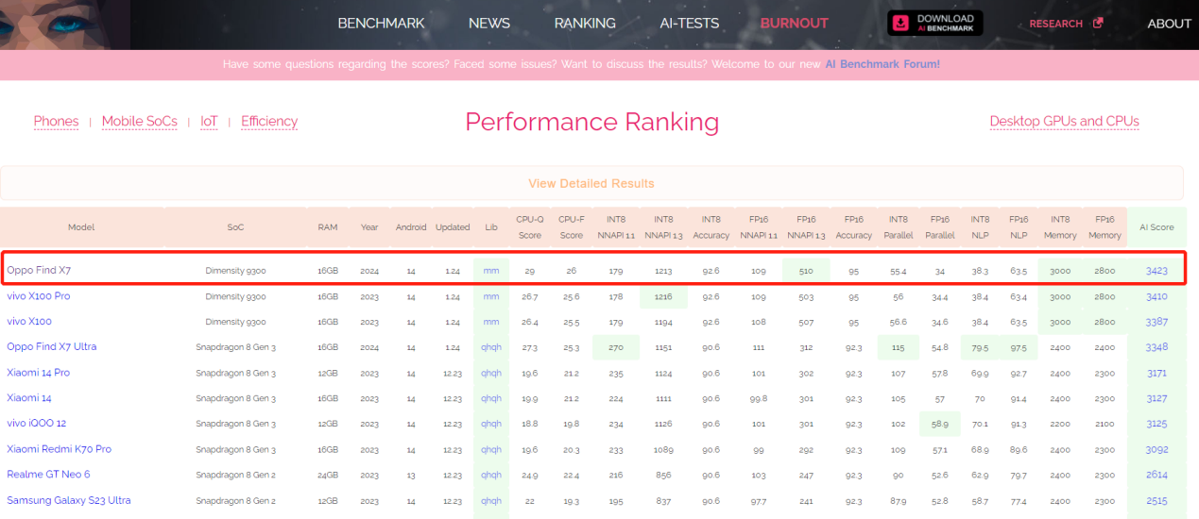The width and height of the screenshot is (1199, 519).
Task: Open the Research link
Action: tap(1055, 24)
